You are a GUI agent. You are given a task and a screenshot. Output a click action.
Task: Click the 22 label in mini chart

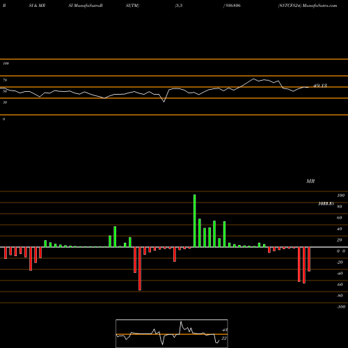tap(224, 338)
